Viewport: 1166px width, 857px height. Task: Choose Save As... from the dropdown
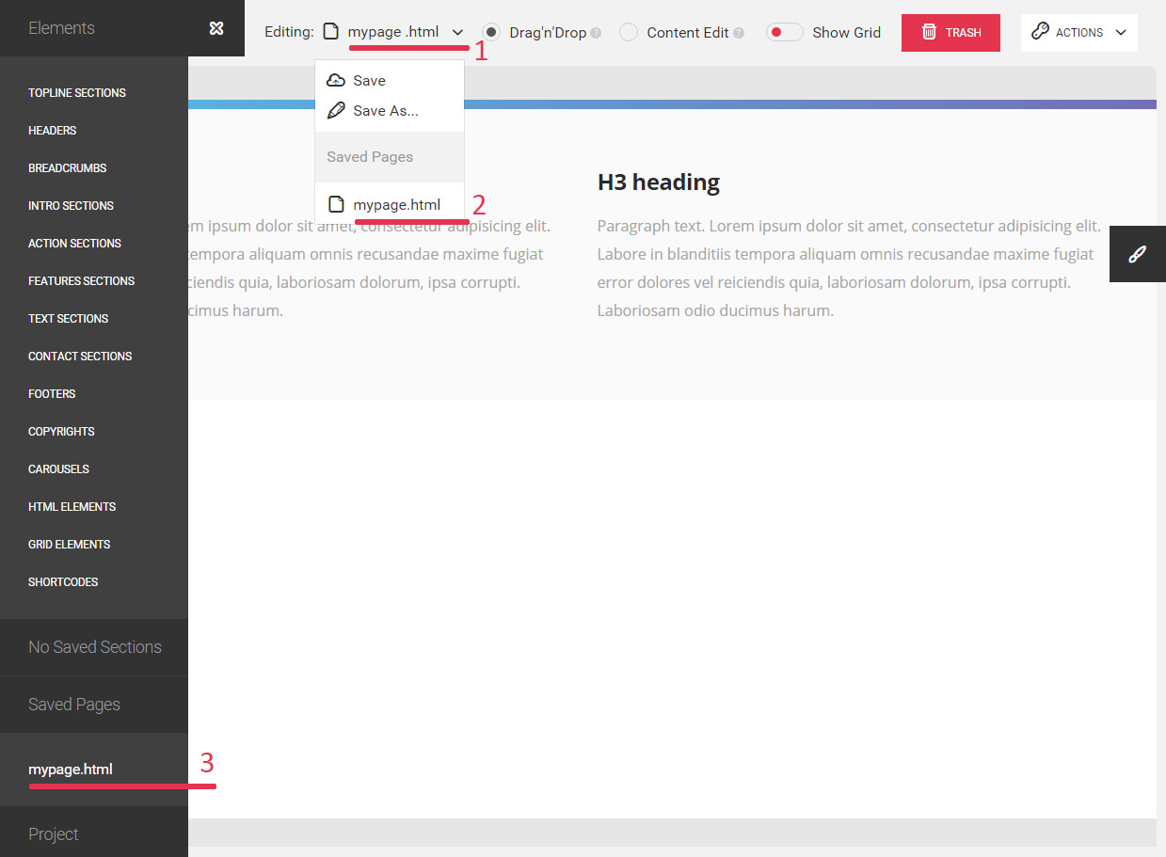pos(385,111)
